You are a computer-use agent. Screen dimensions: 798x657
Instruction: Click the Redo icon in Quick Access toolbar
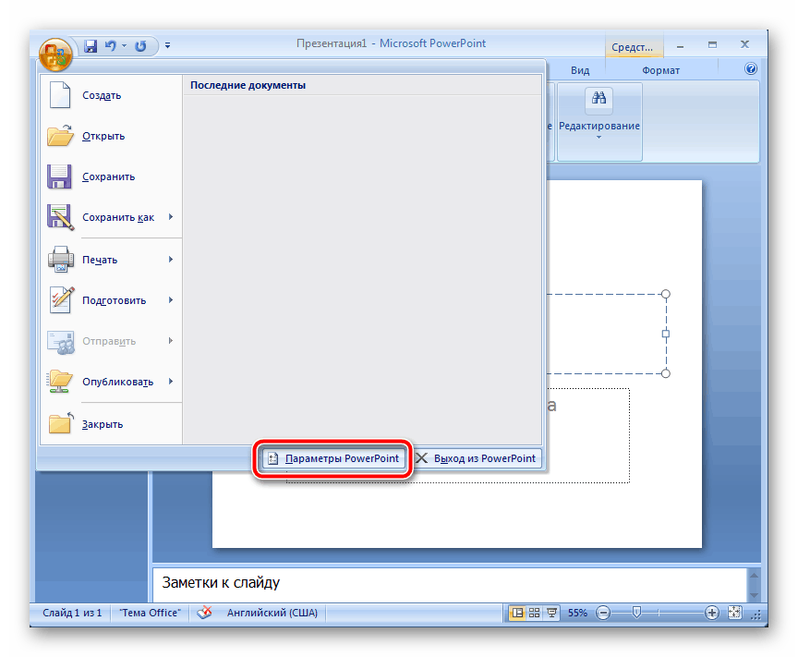(x=140, y=45)
